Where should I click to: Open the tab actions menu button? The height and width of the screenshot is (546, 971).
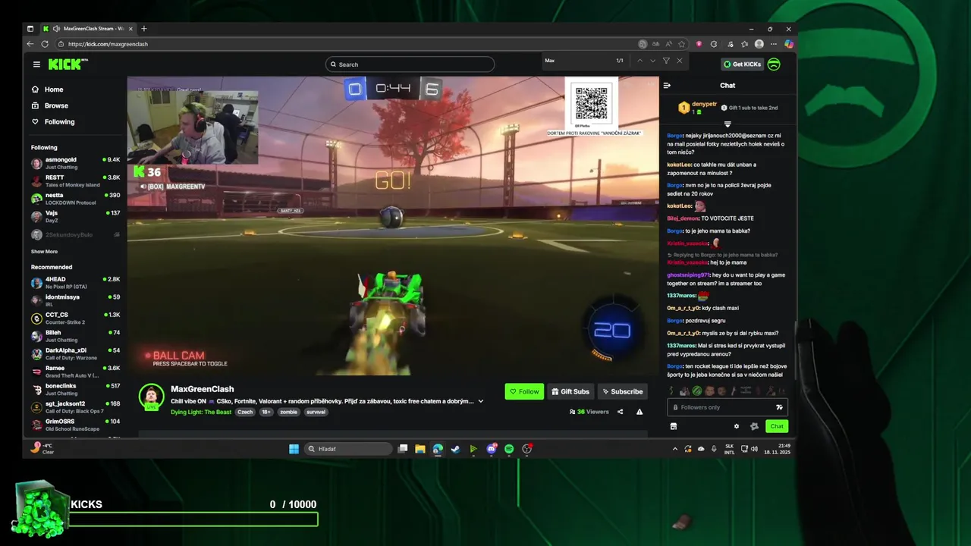tap(30, 29)
